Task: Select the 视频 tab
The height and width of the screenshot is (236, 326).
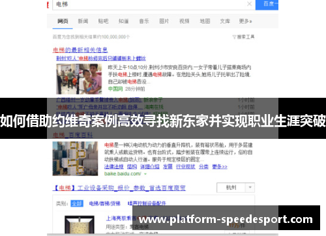Action: 185,21
